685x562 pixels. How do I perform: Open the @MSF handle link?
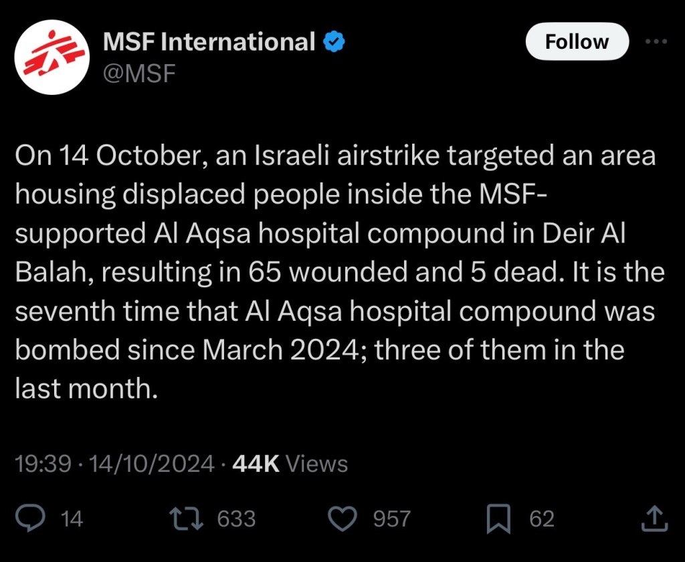pos(139,73)
